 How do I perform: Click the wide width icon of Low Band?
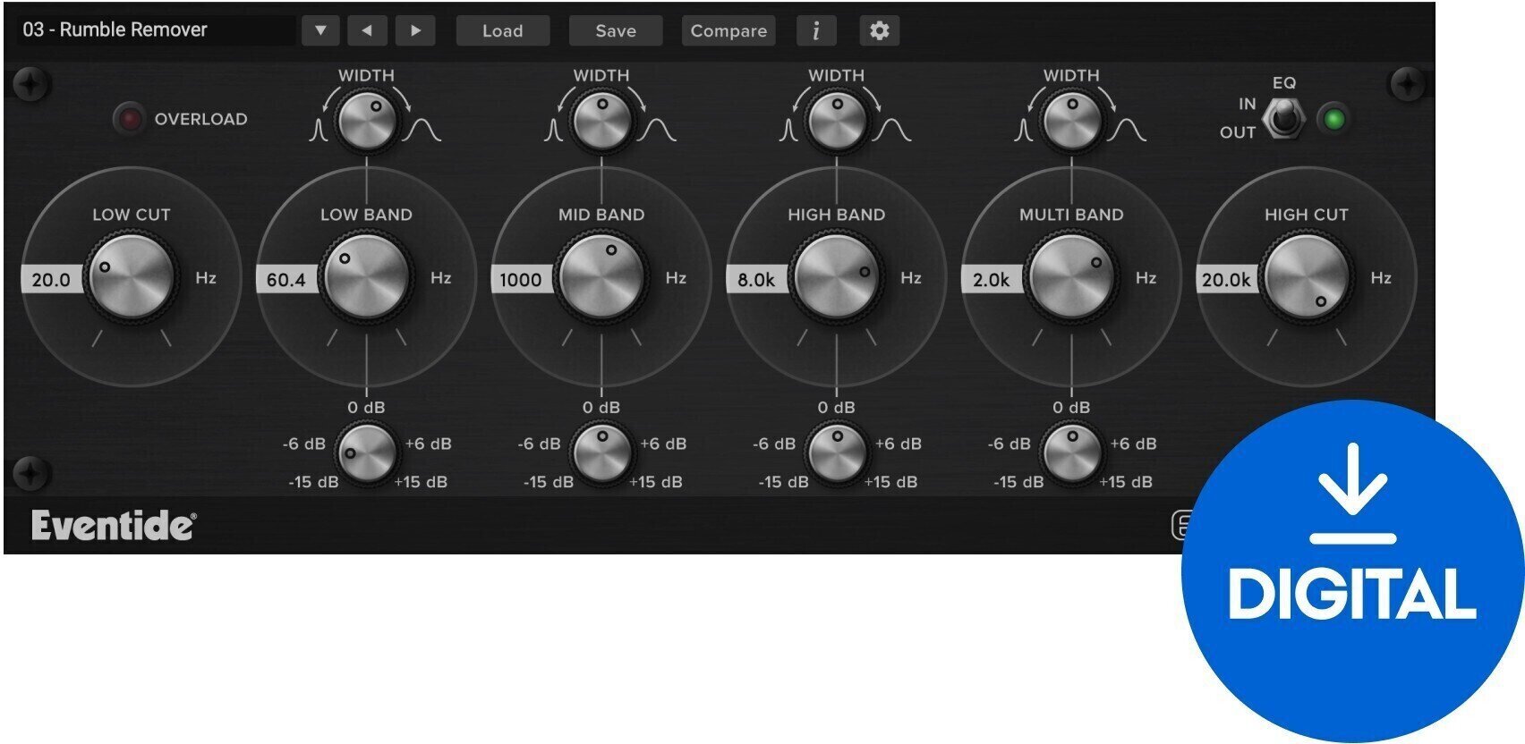point(421,131)
